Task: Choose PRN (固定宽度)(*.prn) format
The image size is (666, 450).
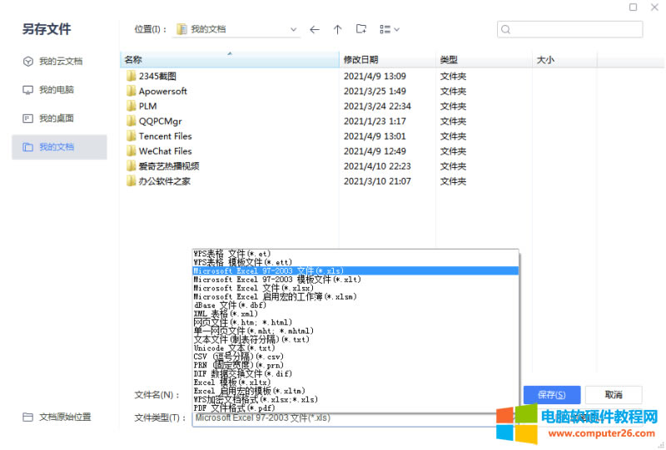Action: pyautogui.click(x=355, y=365)
